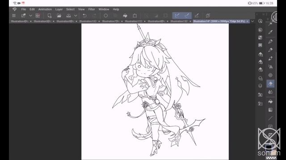Click the Redo arrow icon
Viewport: 286px width, 160px height.
[x=94, y=16]
